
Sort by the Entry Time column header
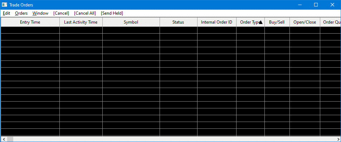30,22
